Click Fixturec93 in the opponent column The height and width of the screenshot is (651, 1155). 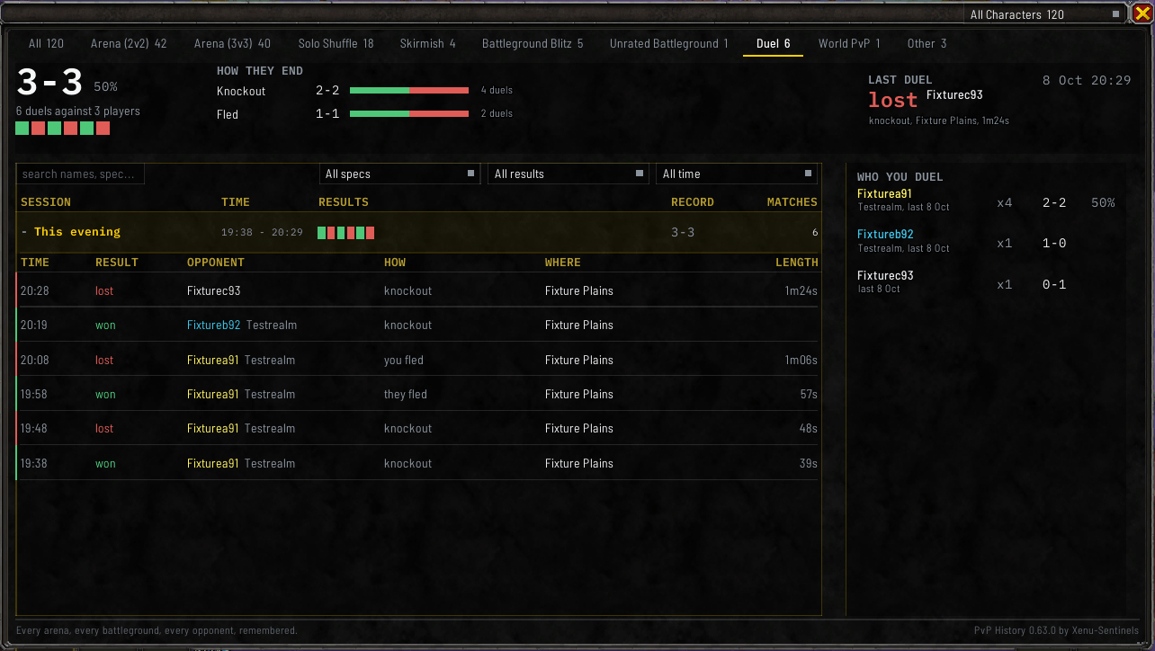pos(214,291)
